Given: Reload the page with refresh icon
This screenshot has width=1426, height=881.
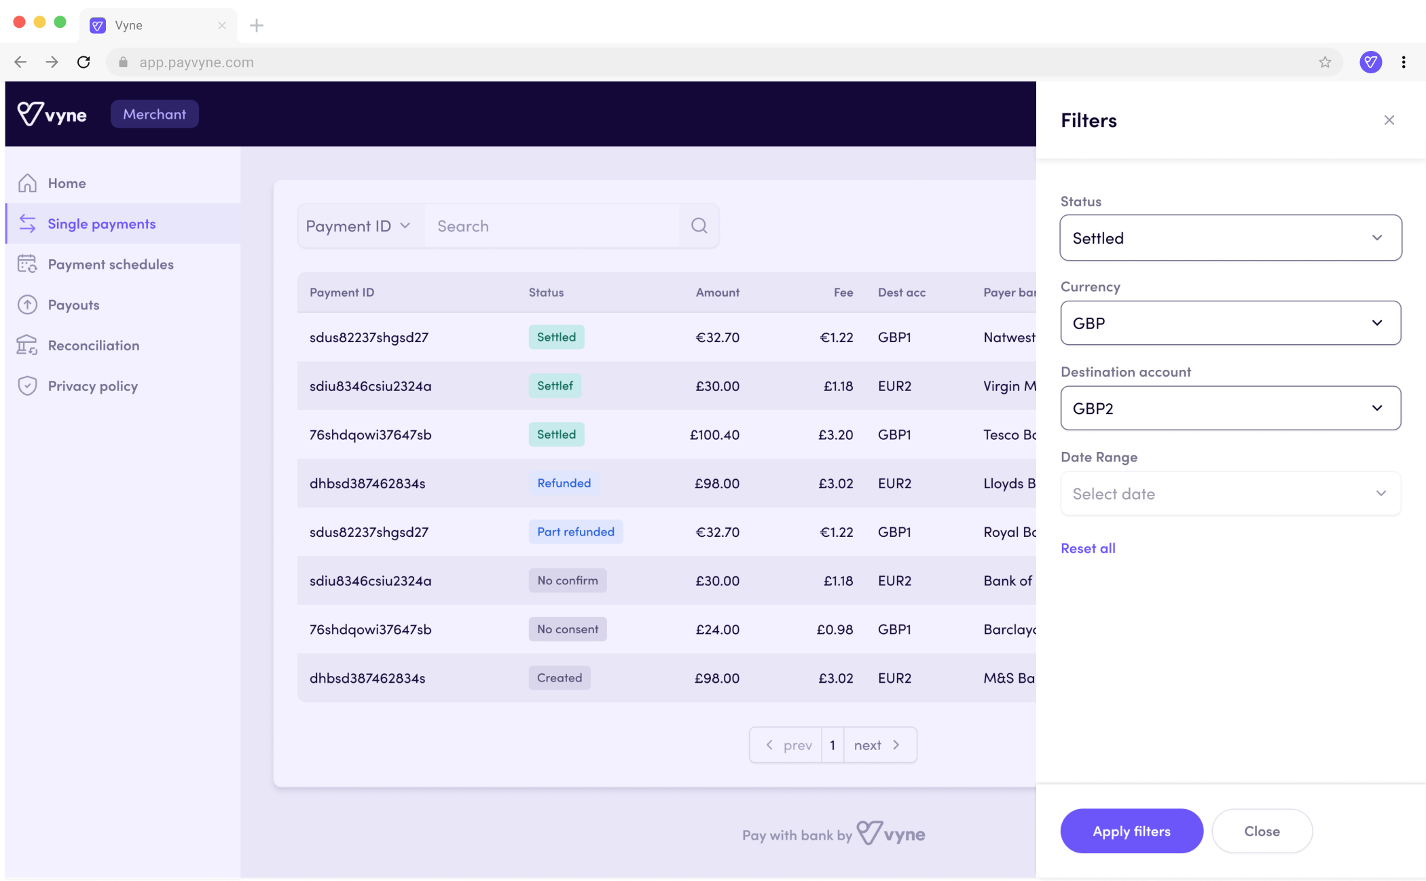Looking at the screenshot, I should [84, 62].
